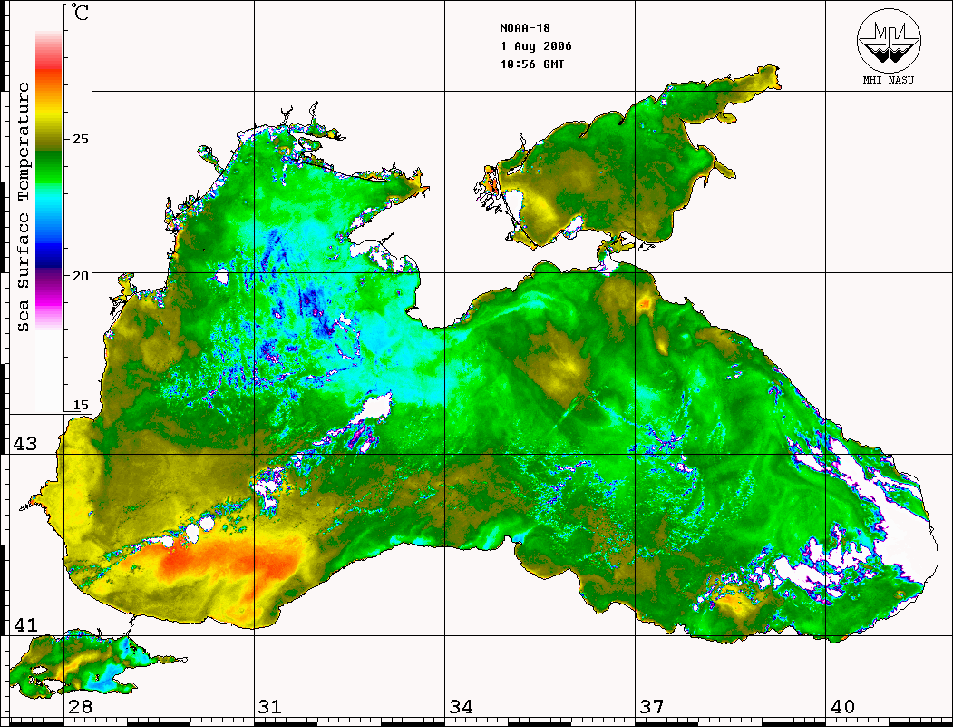Click latitude label 41
Screen dimensions: 953x727
click(x=25, y=625)
